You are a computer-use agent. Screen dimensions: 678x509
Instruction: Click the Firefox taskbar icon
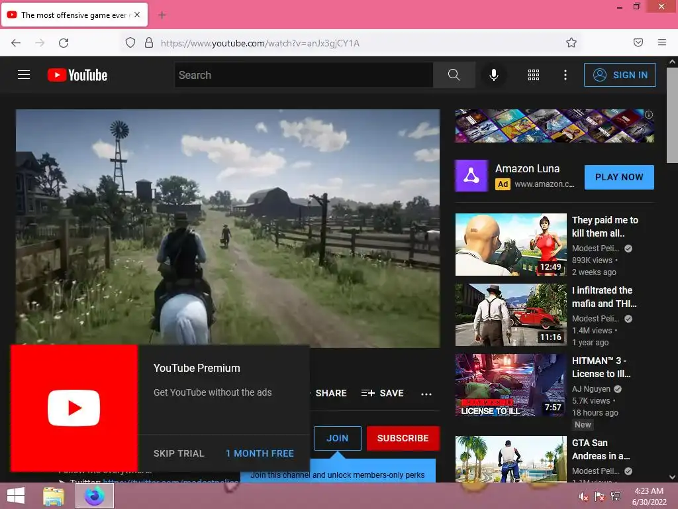(x=94, y=496)
